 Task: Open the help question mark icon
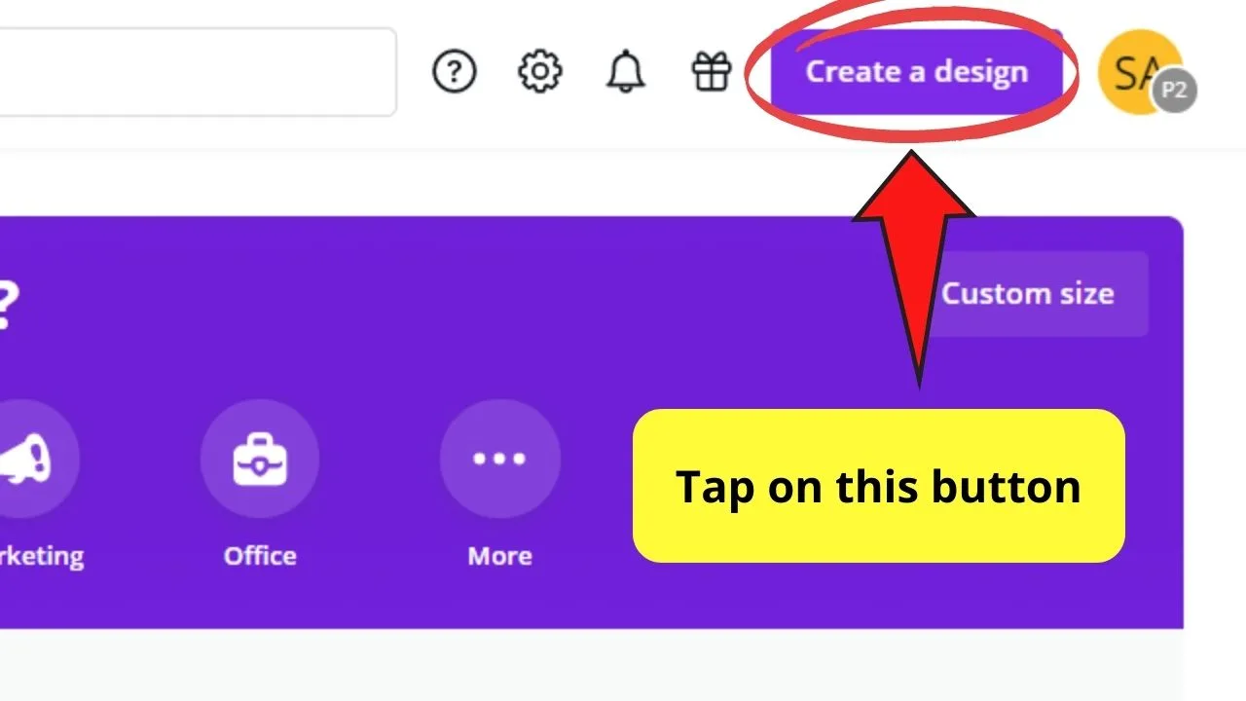pyautogui.click(x=454, y=72)
